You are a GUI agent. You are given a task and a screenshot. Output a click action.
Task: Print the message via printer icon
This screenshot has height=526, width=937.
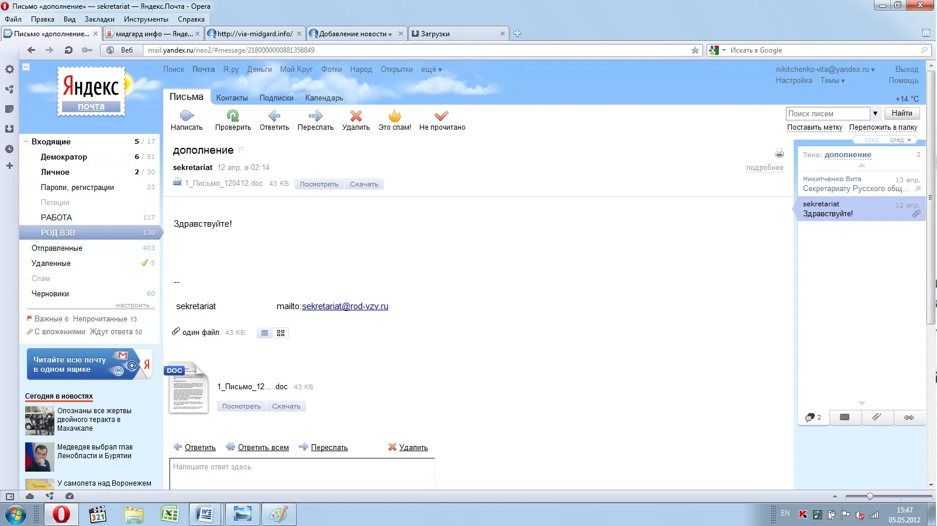point(779,153)
